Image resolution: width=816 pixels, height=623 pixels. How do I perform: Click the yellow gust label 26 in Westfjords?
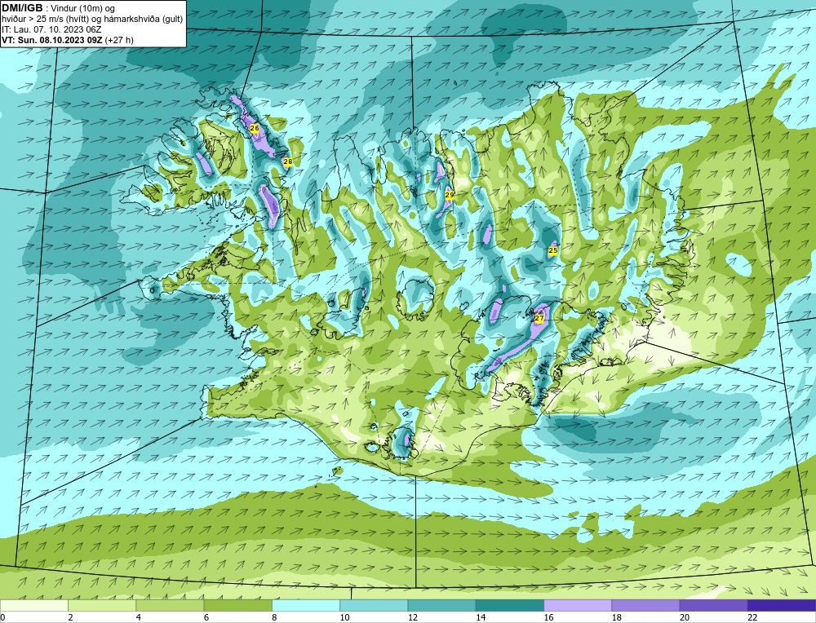[255, 128]
